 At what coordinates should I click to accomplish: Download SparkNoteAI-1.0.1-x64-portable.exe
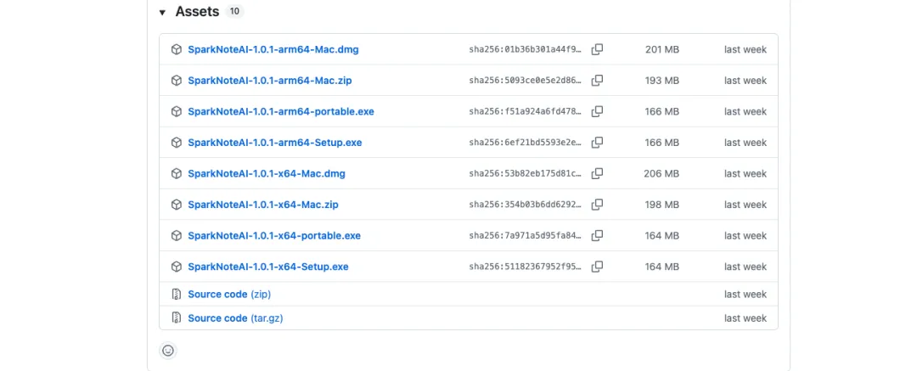[273, 235]
